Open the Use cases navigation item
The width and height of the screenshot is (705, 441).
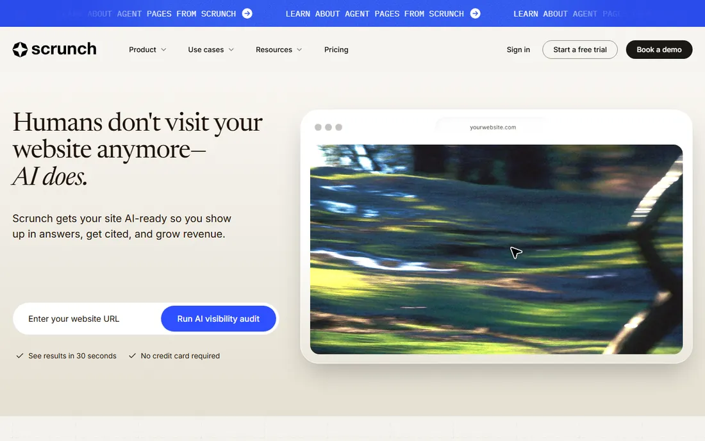pyautogui.click(x=211, y=49)
